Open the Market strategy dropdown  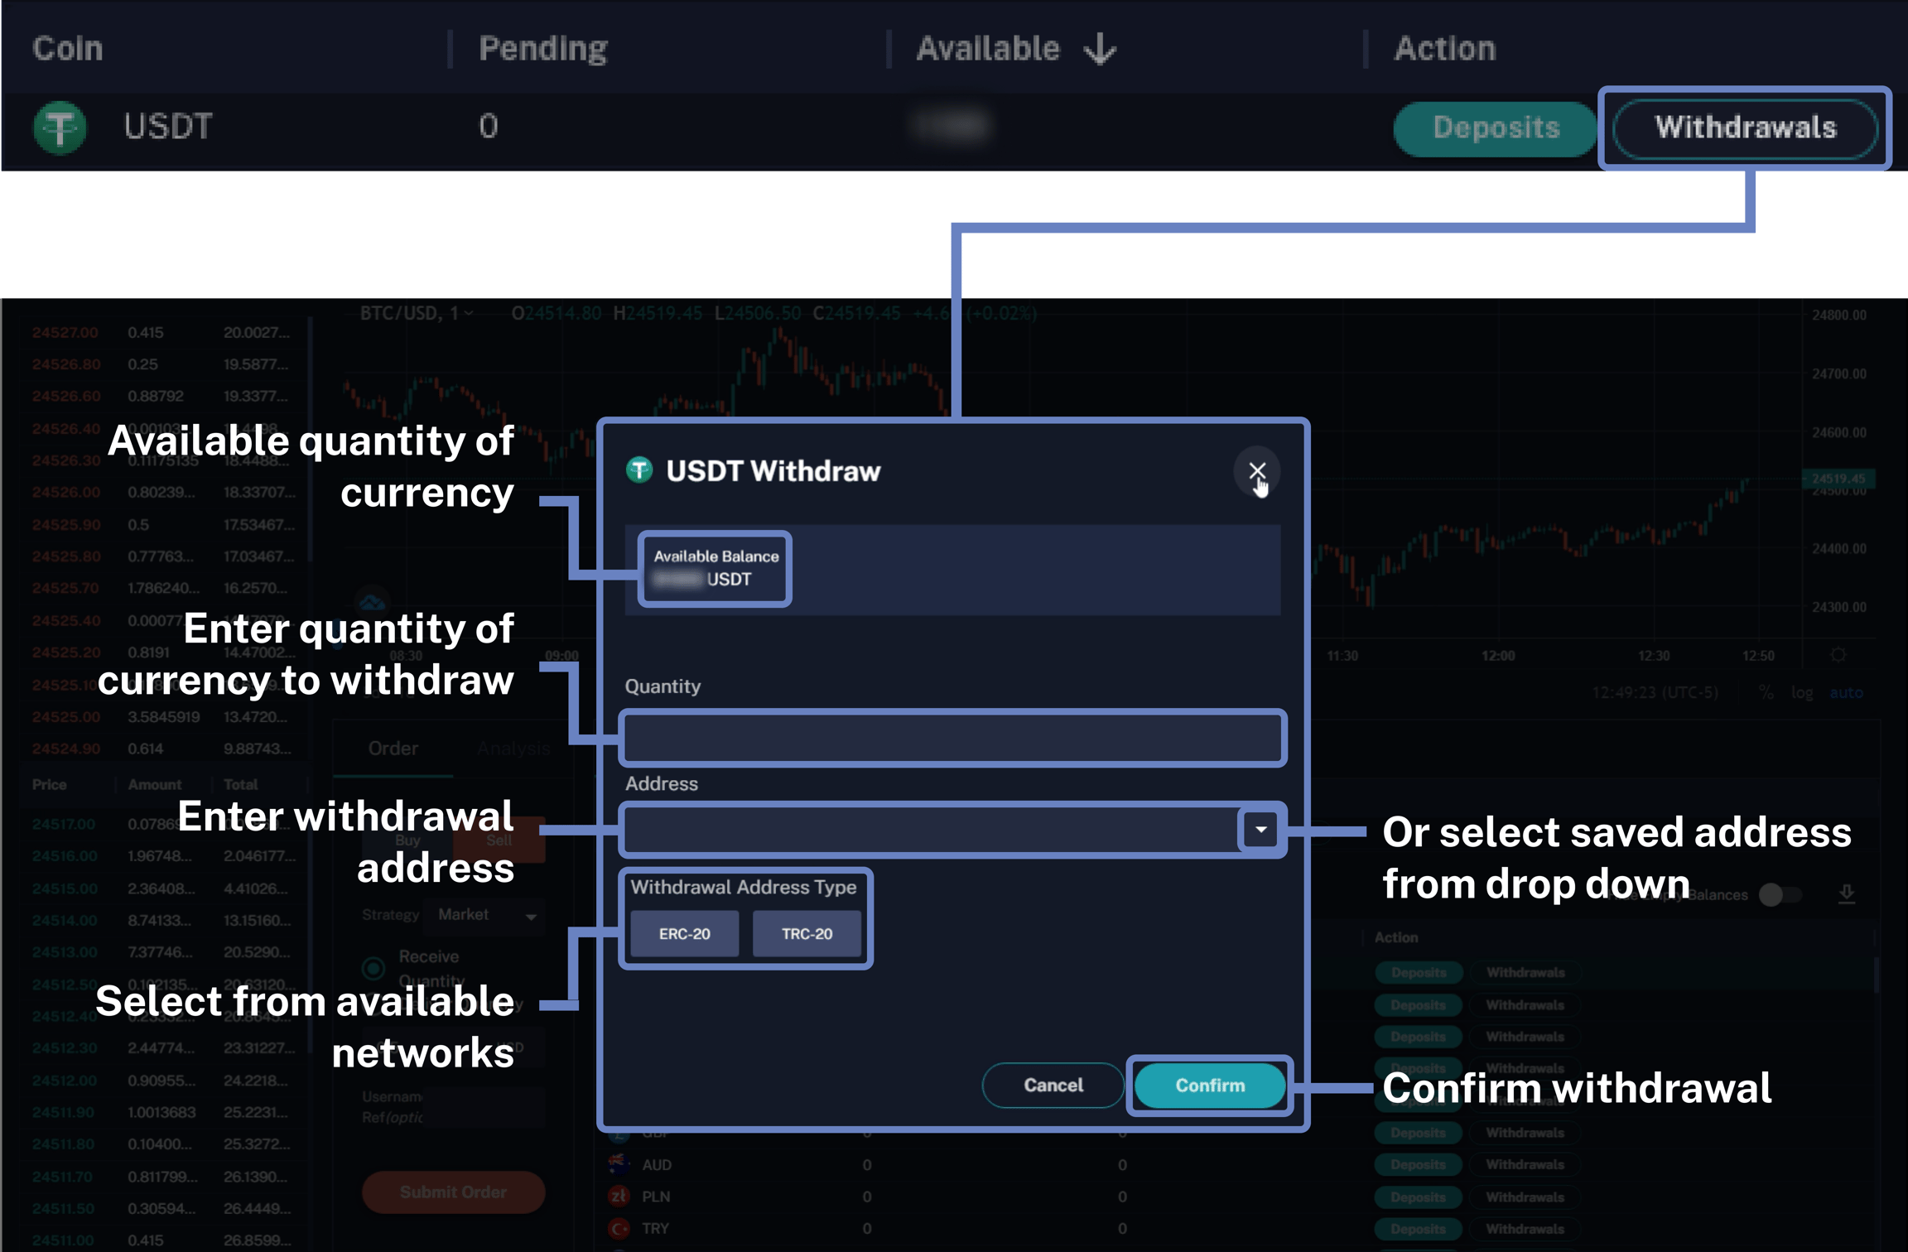(487, 915)
